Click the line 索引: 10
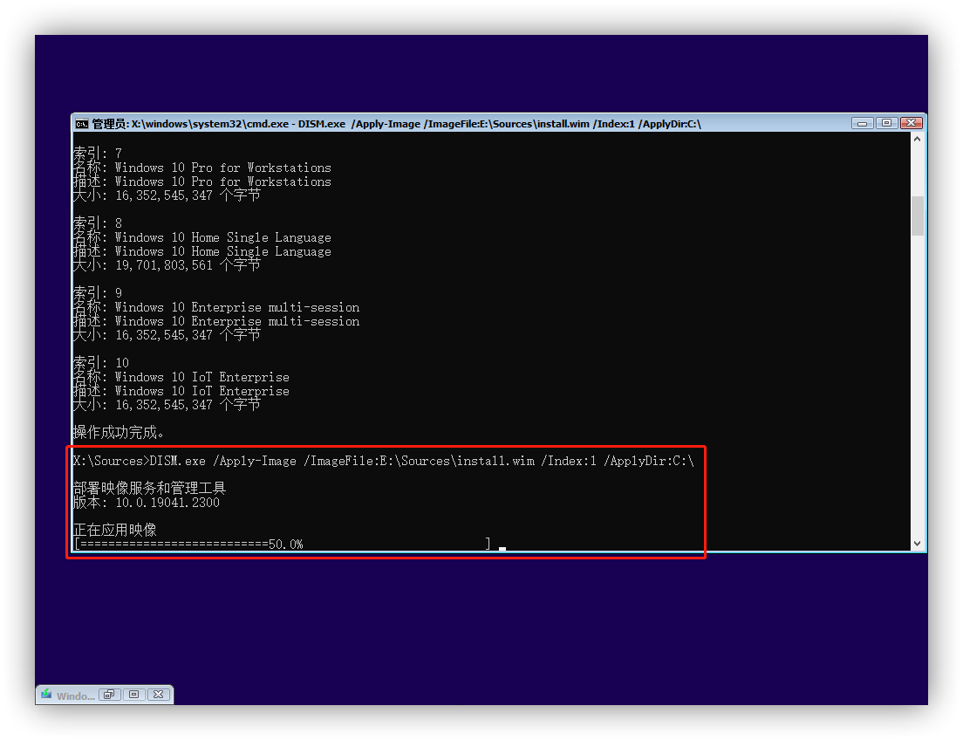Viewport: 963px width, 740px height. (101, 363)
